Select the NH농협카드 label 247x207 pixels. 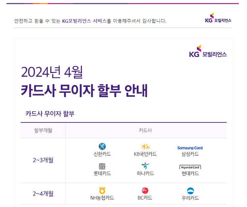pyautogui.click(x=102, y=198)
